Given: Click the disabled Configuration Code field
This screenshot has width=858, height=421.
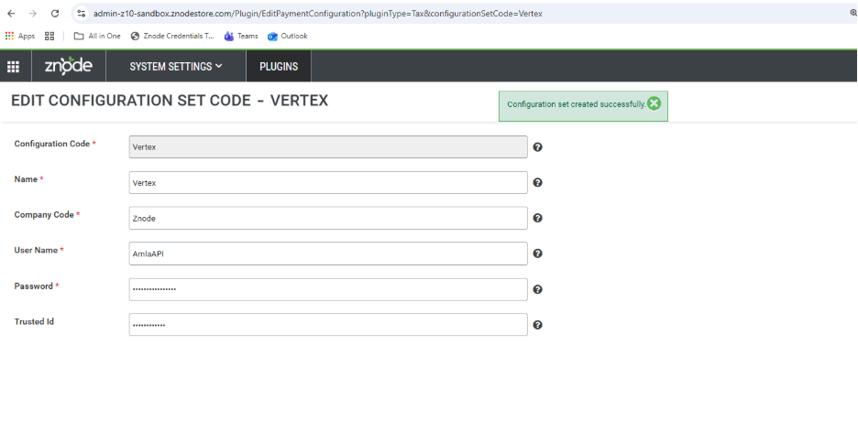Looking at the screenshot, I should pyautogui.click(x=328, y=146).
